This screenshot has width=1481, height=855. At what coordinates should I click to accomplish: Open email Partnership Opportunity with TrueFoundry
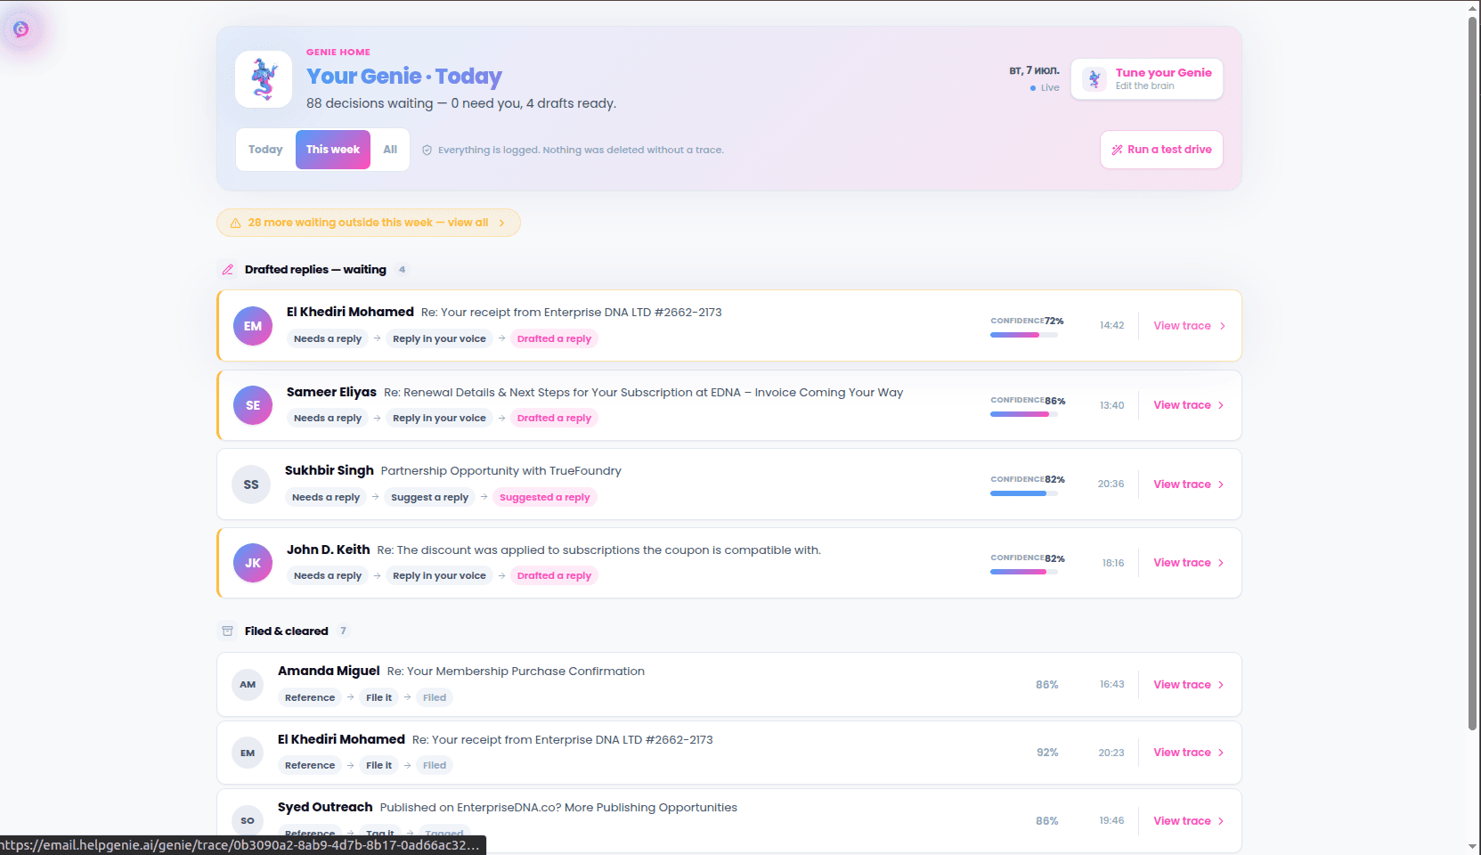(500, 471)
